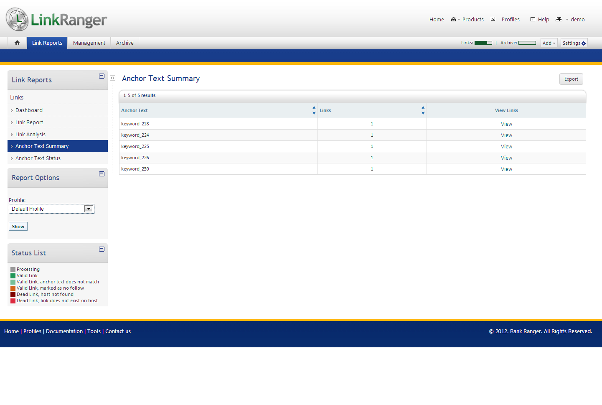Click the Export button
602x405 pixels.
[571, 79]
